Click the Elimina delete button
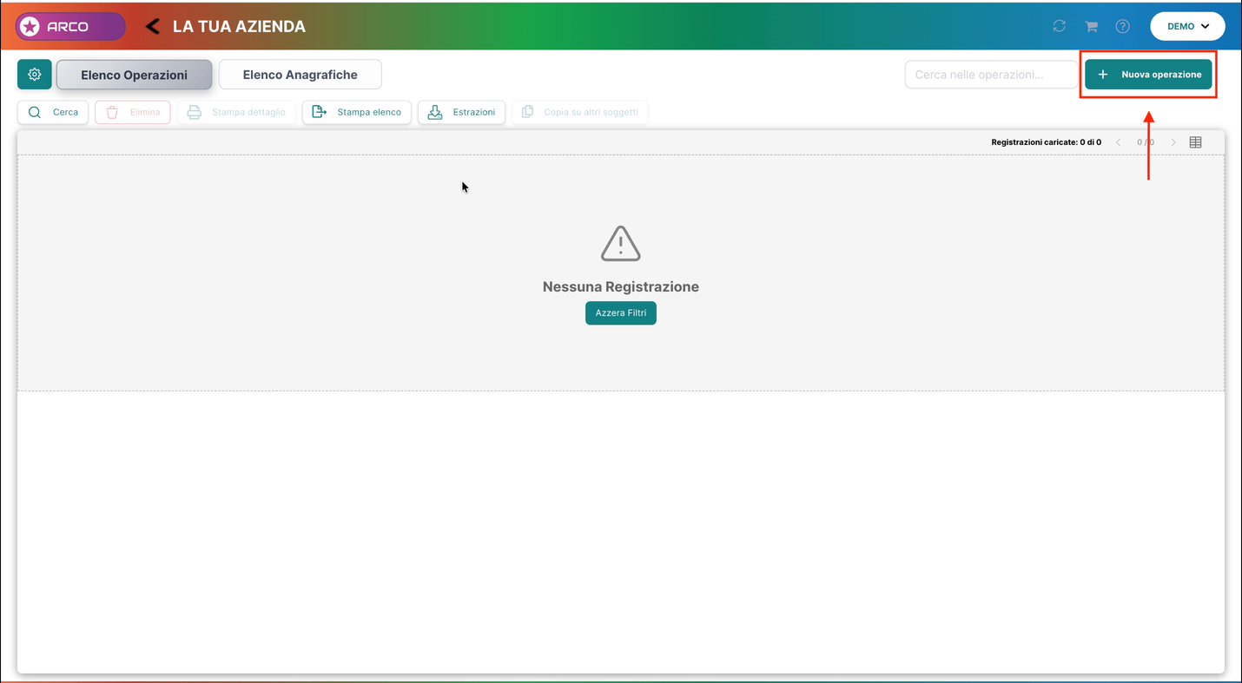The image size is (1242, 683). (133, 112)
